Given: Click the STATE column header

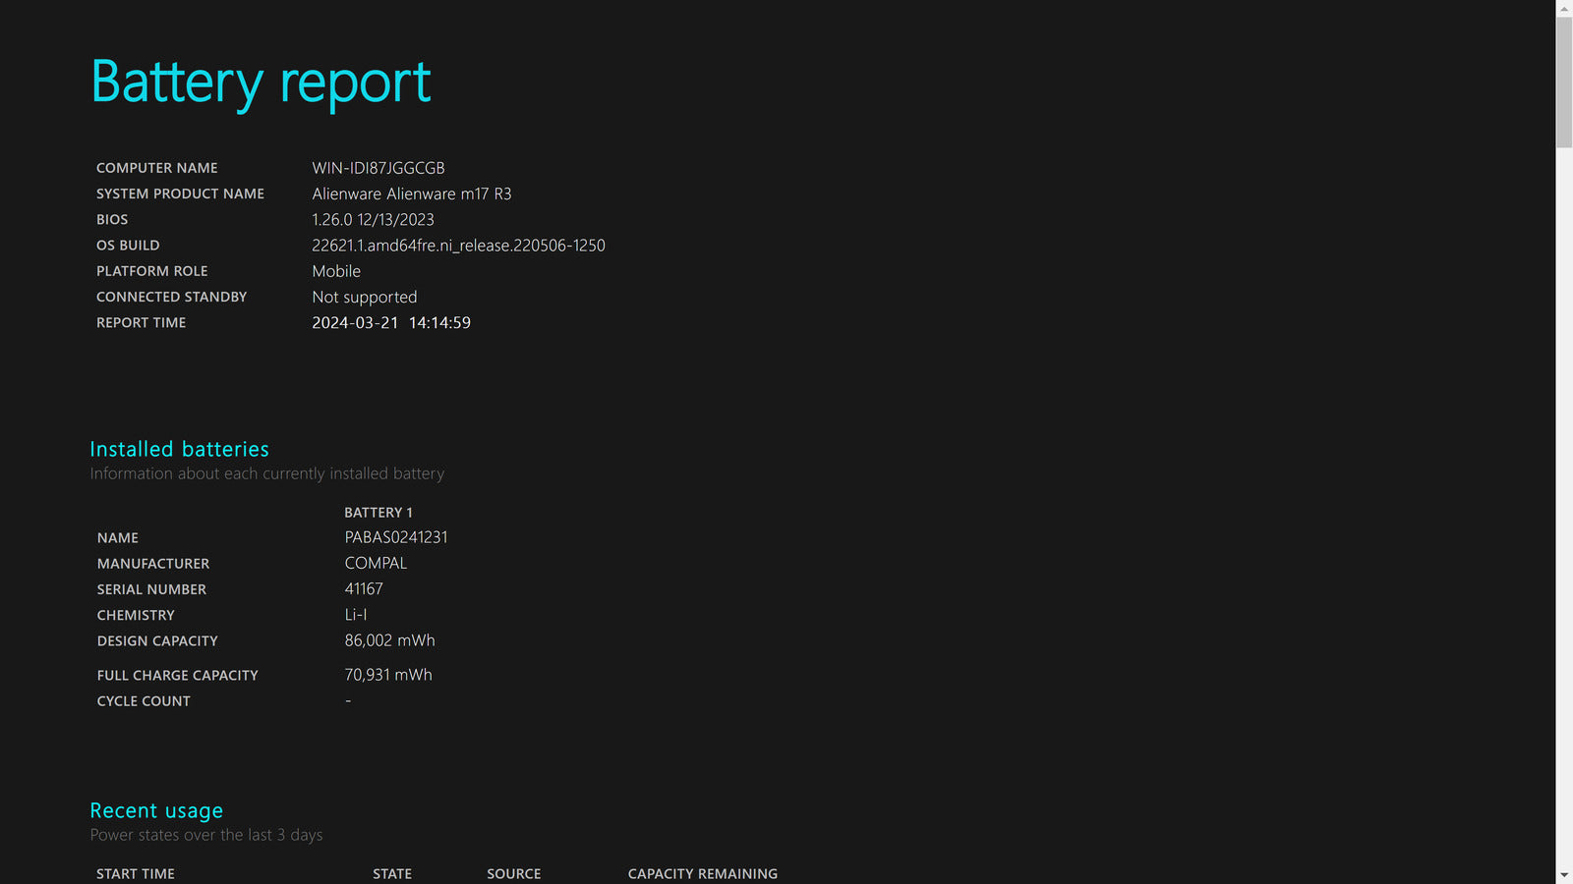Looking at the screenshot, I should tap(392, 874).
